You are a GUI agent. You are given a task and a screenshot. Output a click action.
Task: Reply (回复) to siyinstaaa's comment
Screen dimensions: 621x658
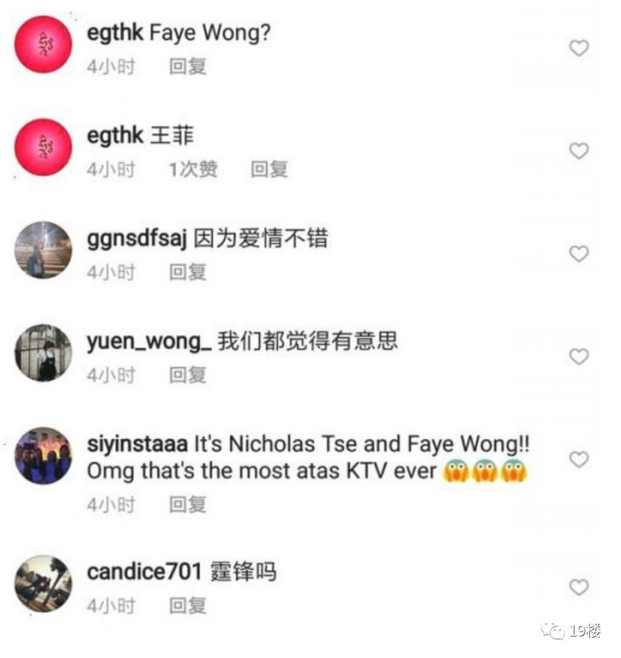pyautogui.click(x=188, y=505)
